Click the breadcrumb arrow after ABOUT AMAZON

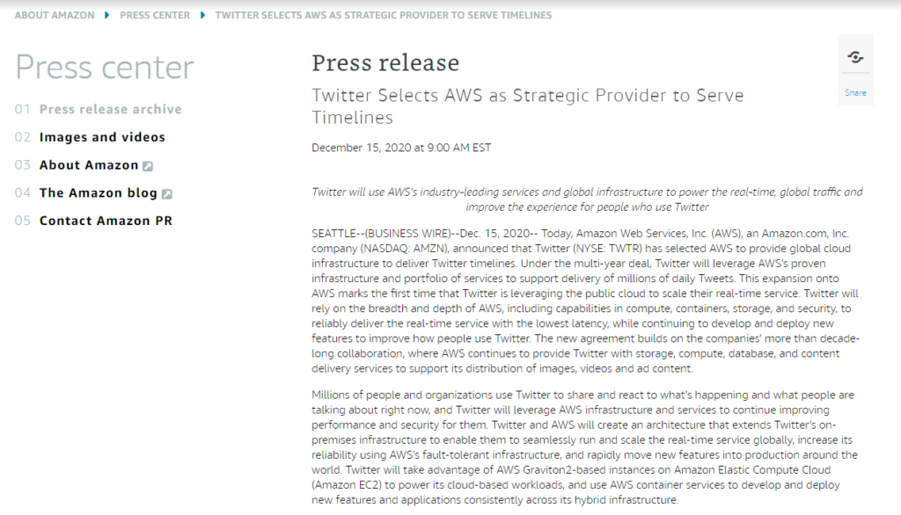(x=106, y=16)
